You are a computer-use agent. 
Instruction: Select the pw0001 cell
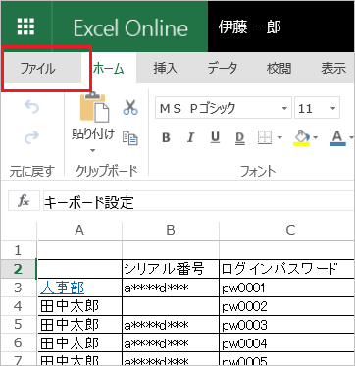[x=287, y=288]
